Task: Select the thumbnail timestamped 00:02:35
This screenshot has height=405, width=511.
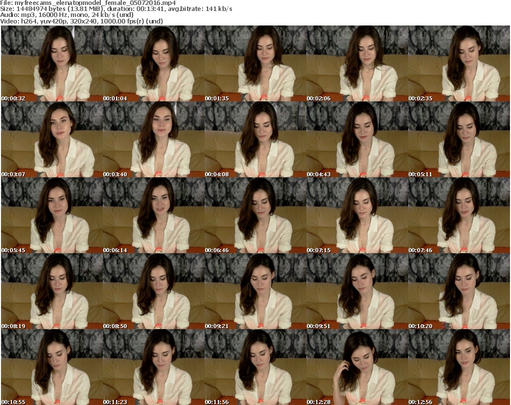Action: click(459, 63)
